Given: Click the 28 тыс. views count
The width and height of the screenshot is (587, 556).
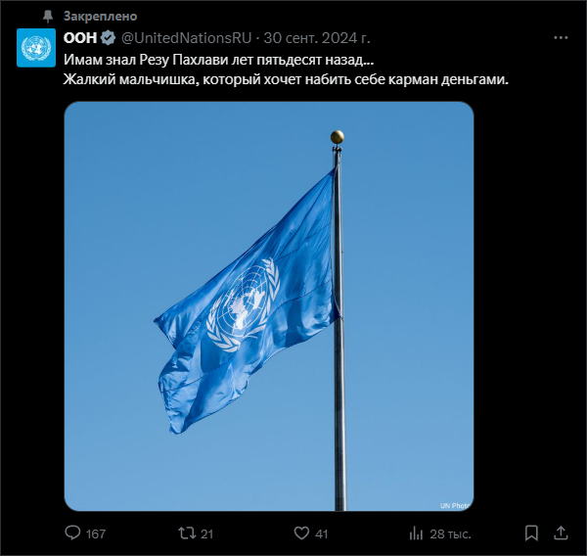Looking at the screenshot, I should click(x=450, y=533).
